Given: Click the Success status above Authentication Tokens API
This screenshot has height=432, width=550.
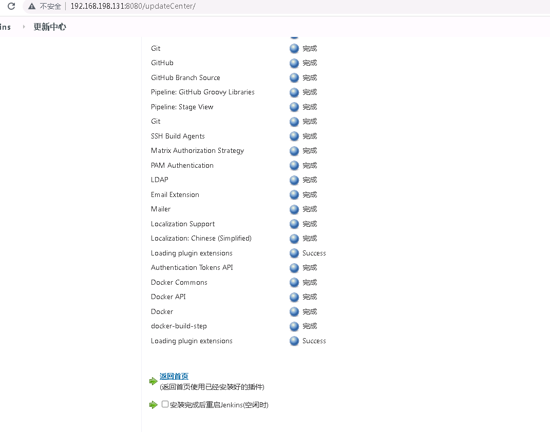Looking at the screenshot, I should [x=314, y=253].
